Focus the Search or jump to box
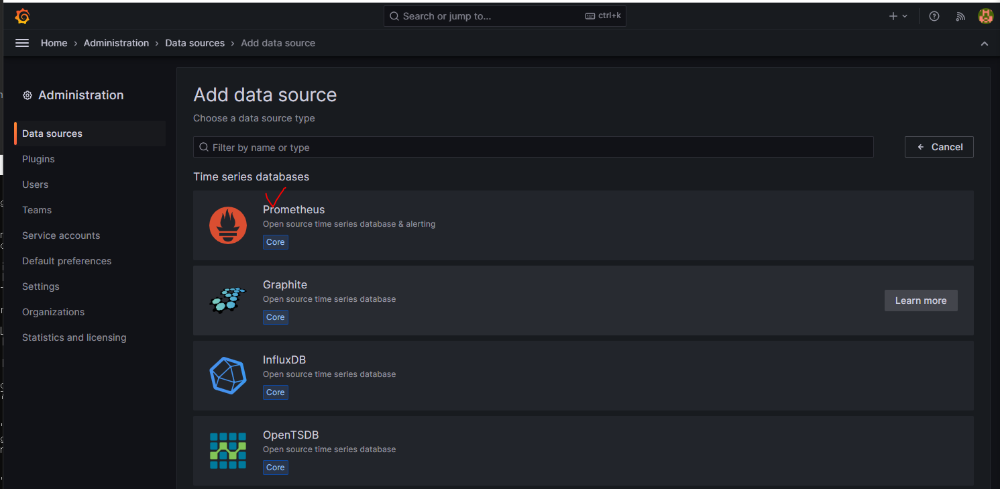 click(504, 16)
